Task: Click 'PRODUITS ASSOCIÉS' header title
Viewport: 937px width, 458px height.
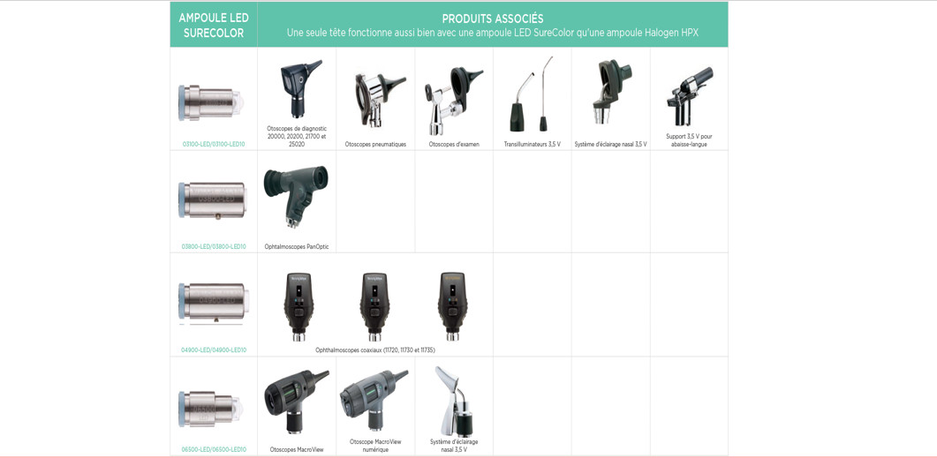Action: pos(493,19)
